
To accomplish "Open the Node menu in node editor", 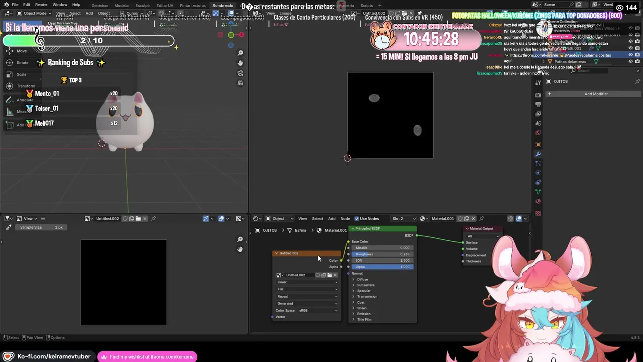I will pos(345,218).
